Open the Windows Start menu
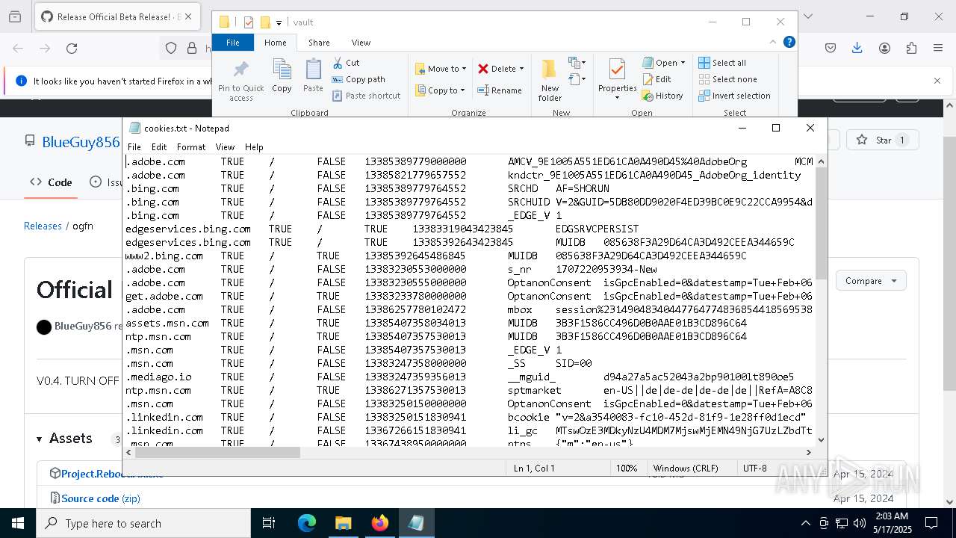 pyautogui.click(x=18, y=523)
